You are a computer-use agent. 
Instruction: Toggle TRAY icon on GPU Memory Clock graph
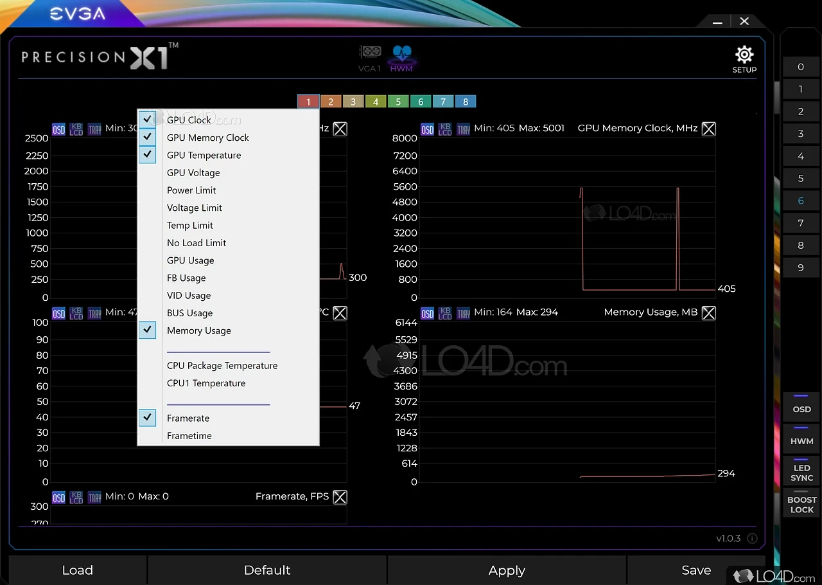point(463,129)
